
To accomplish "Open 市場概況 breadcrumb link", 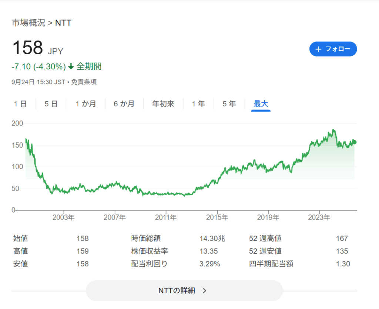I will (28, 23).
